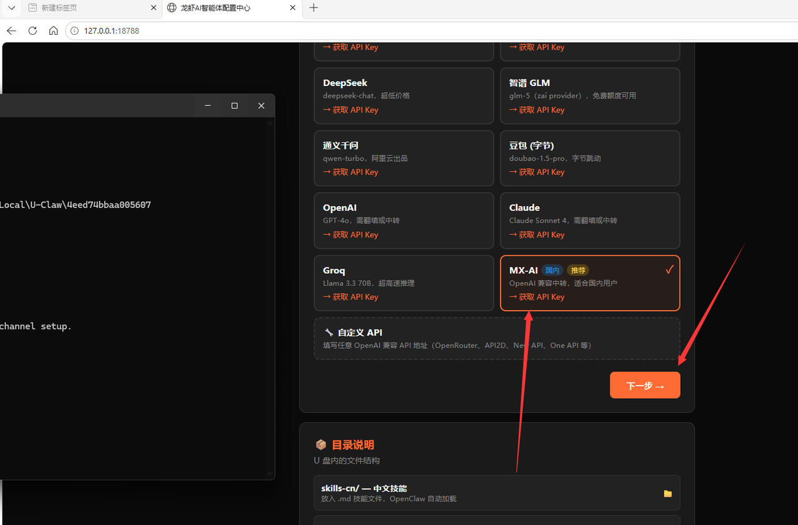This screenshot has width=798, height=525.
Task: Go back with the browser back arrow
Action: point(11,31)
